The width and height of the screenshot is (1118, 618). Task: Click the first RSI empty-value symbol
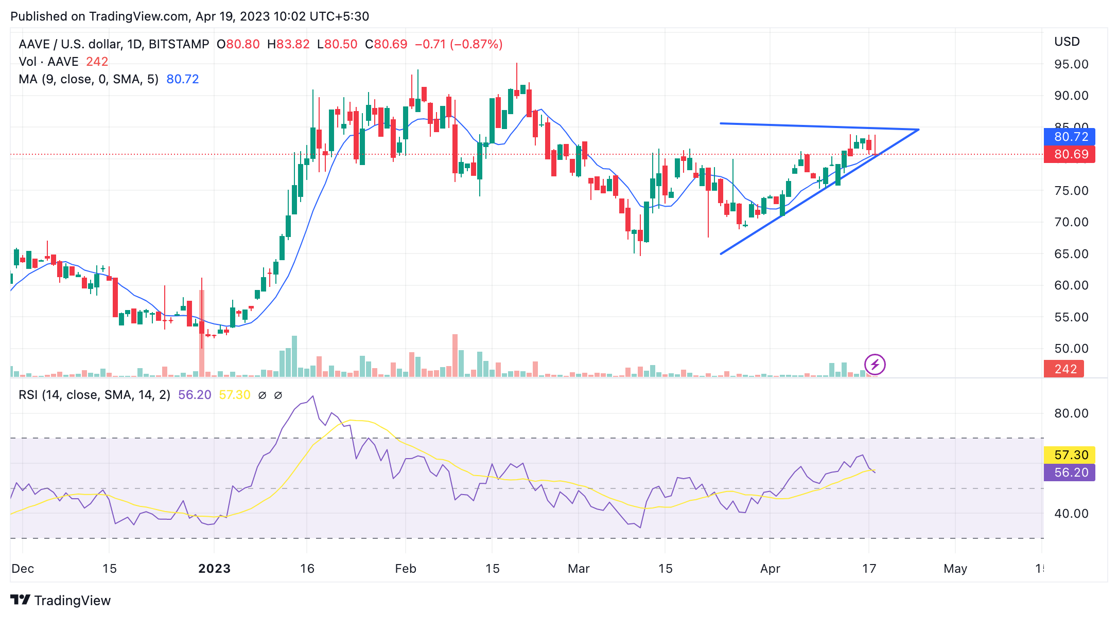click(262, 395)
